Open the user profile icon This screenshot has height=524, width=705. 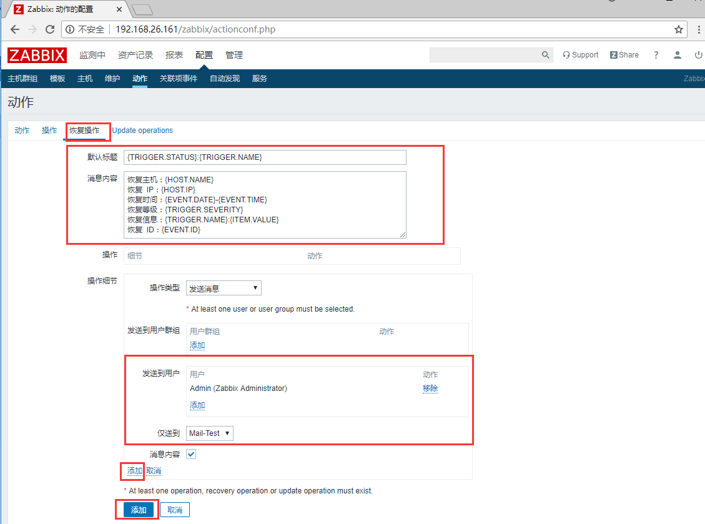click(677, 55)
